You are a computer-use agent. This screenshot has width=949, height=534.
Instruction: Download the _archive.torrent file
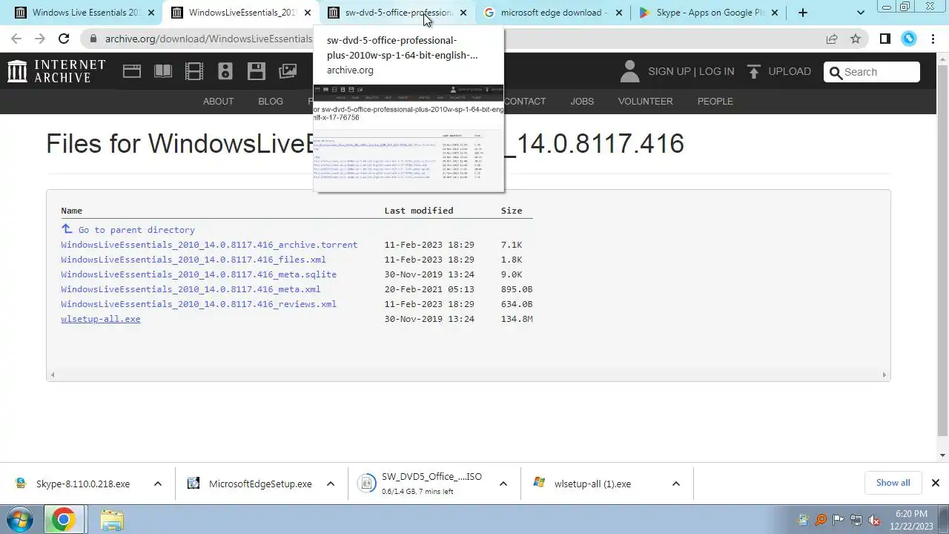[209, 245]
